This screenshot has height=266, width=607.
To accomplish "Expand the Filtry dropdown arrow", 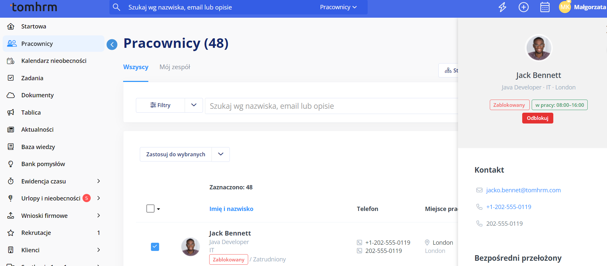I will tap(194, 105).
